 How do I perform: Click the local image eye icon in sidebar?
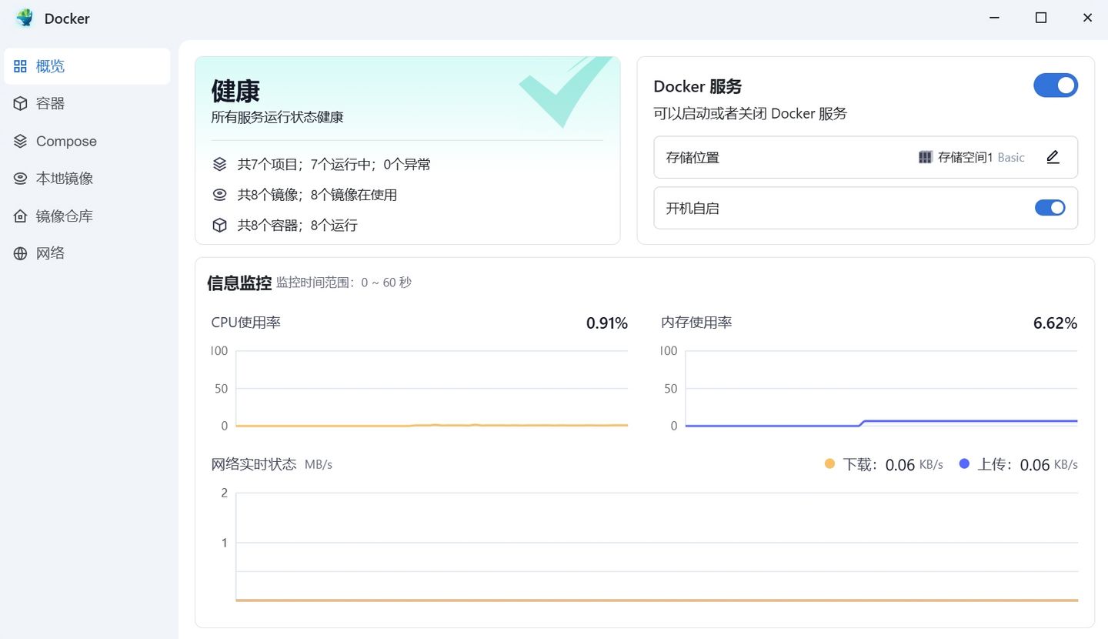click(x=20, y=179)
